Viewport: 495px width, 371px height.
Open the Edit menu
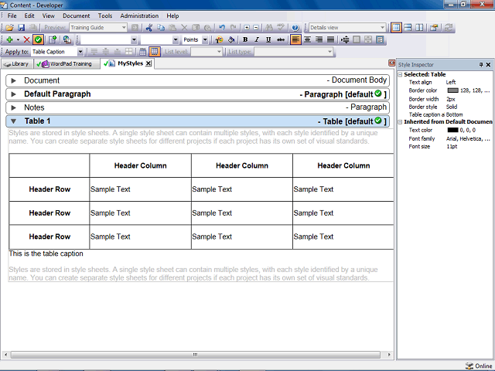[x=29, y=15]
